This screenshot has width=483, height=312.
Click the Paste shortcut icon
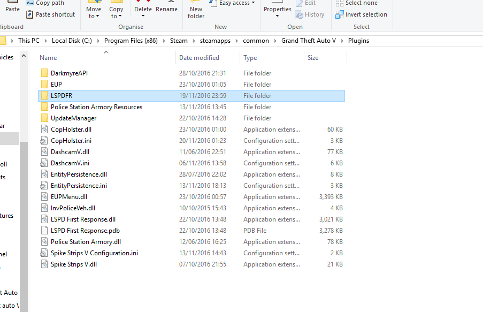pos(29,14)
